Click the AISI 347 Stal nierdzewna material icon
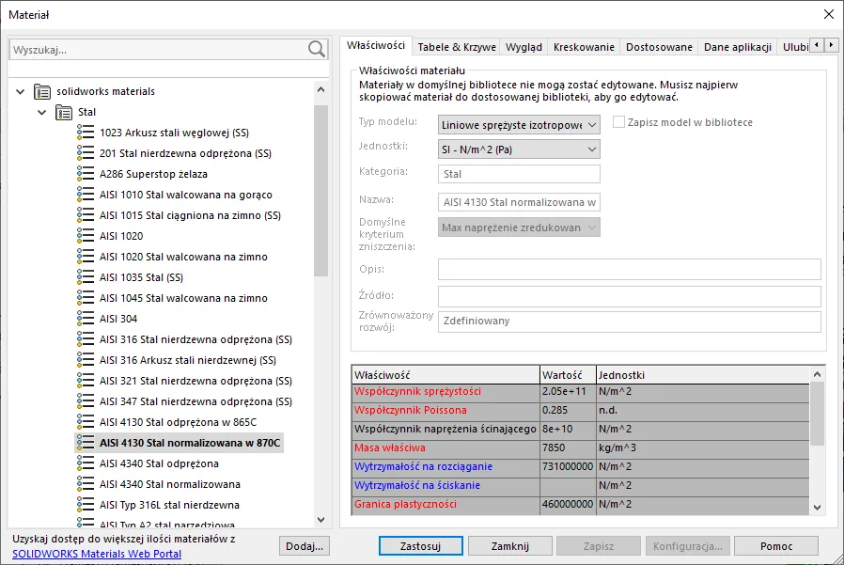Image resolution: width=844 pixels, height=565 pixels. tap(86, 401)
